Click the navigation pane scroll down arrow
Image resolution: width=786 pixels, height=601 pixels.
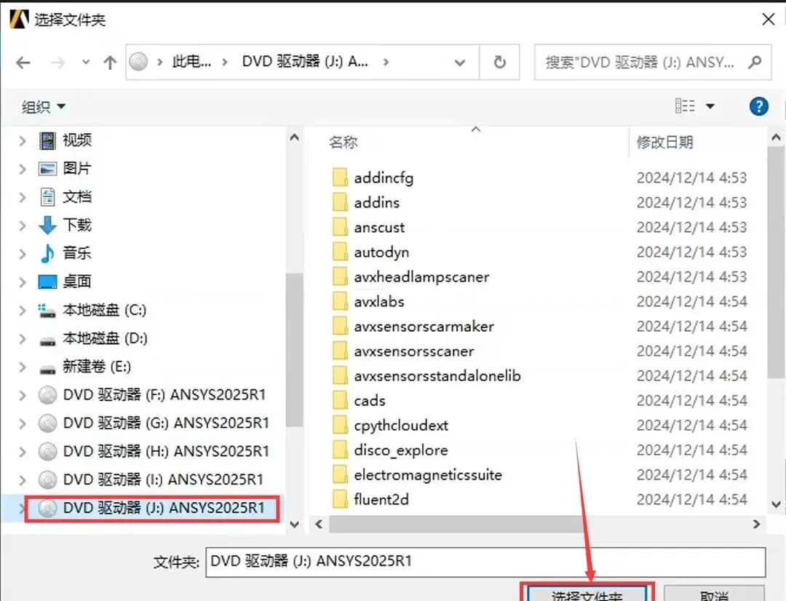pos(294,525)
